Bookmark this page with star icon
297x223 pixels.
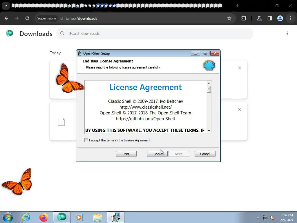tap(229, 18)
